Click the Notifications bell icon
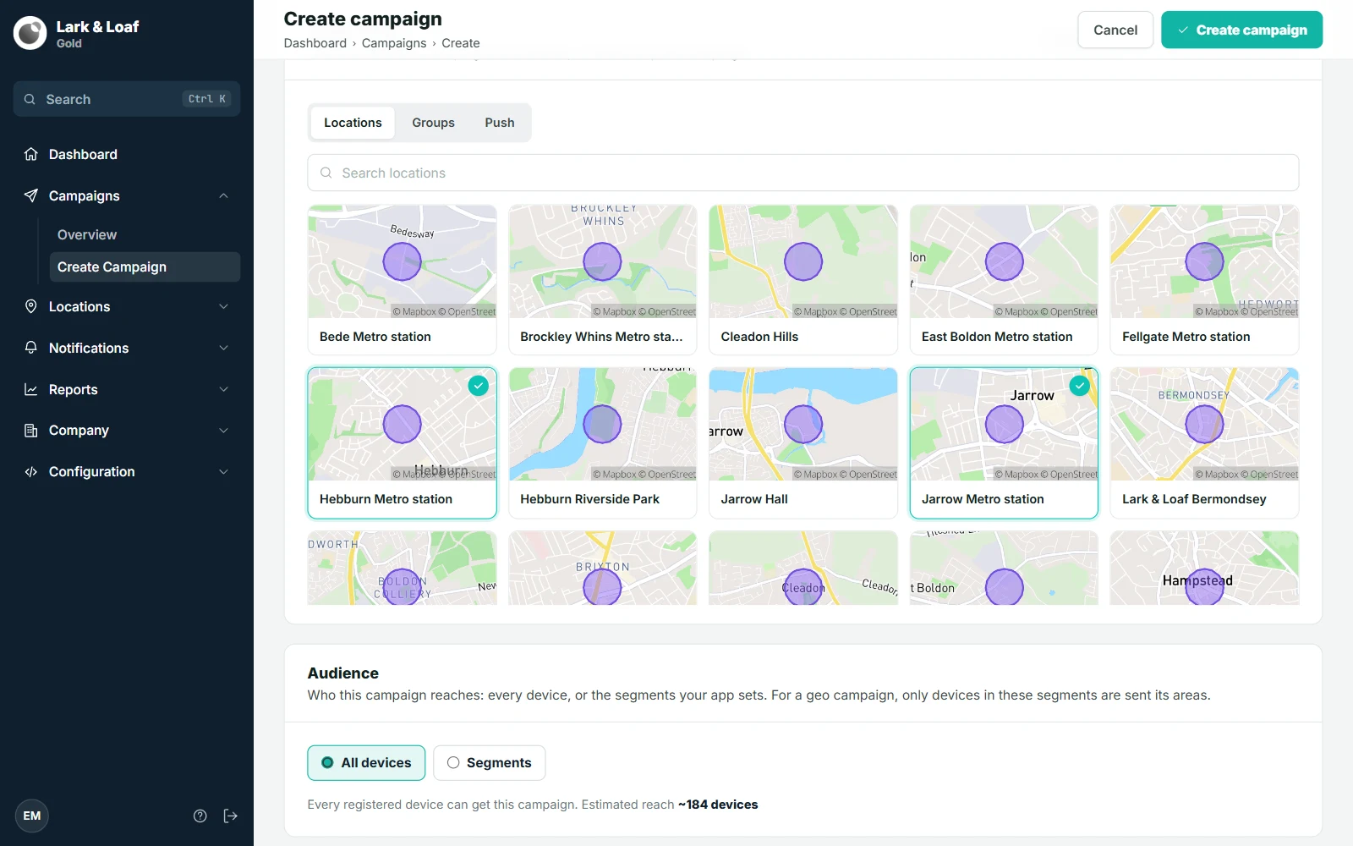Screen dimensions: 1353x846 31,348
